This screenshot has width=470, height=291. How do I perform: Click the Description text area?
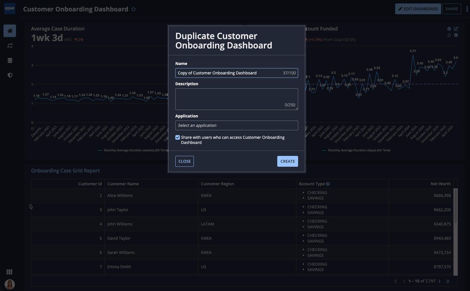pyautogui.click(x=237, y=99)
